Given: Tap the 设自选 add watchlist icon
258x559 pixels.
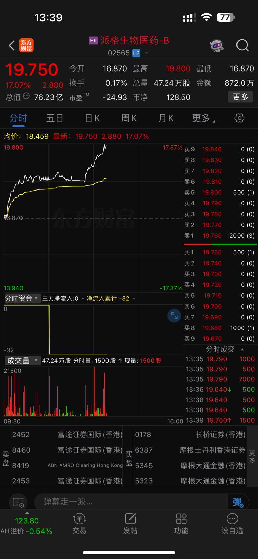Looking at the screenshot, I should pos(232,524).
